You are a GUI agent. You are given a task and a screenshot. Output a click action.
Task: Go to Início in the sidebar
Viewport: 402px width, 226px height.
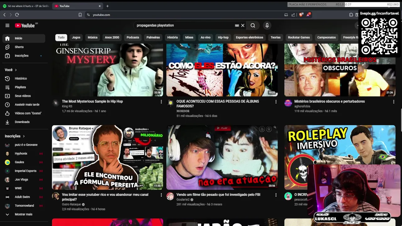click(x=24, y=38)
